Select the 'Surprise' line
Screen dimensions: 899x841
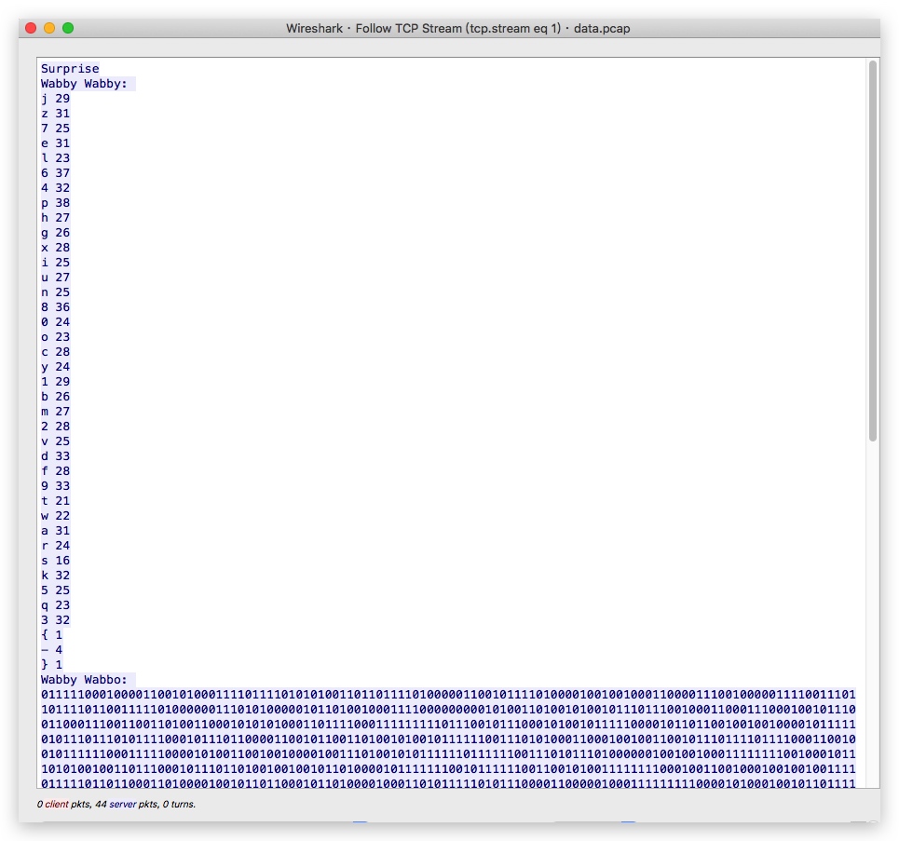(70, 69)
